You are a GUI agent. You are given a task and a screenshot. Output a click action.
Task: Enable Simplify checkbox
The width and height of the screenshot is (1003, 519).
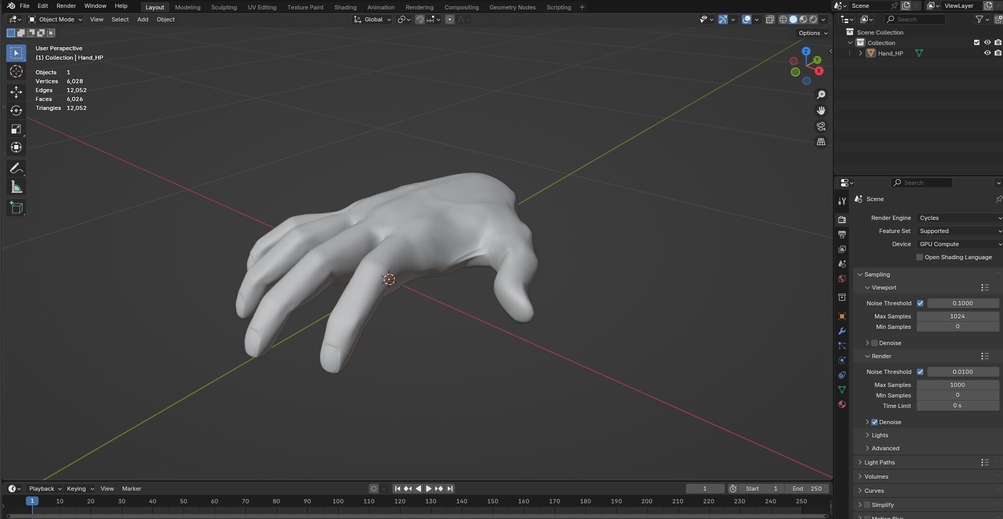coord(867,505)
